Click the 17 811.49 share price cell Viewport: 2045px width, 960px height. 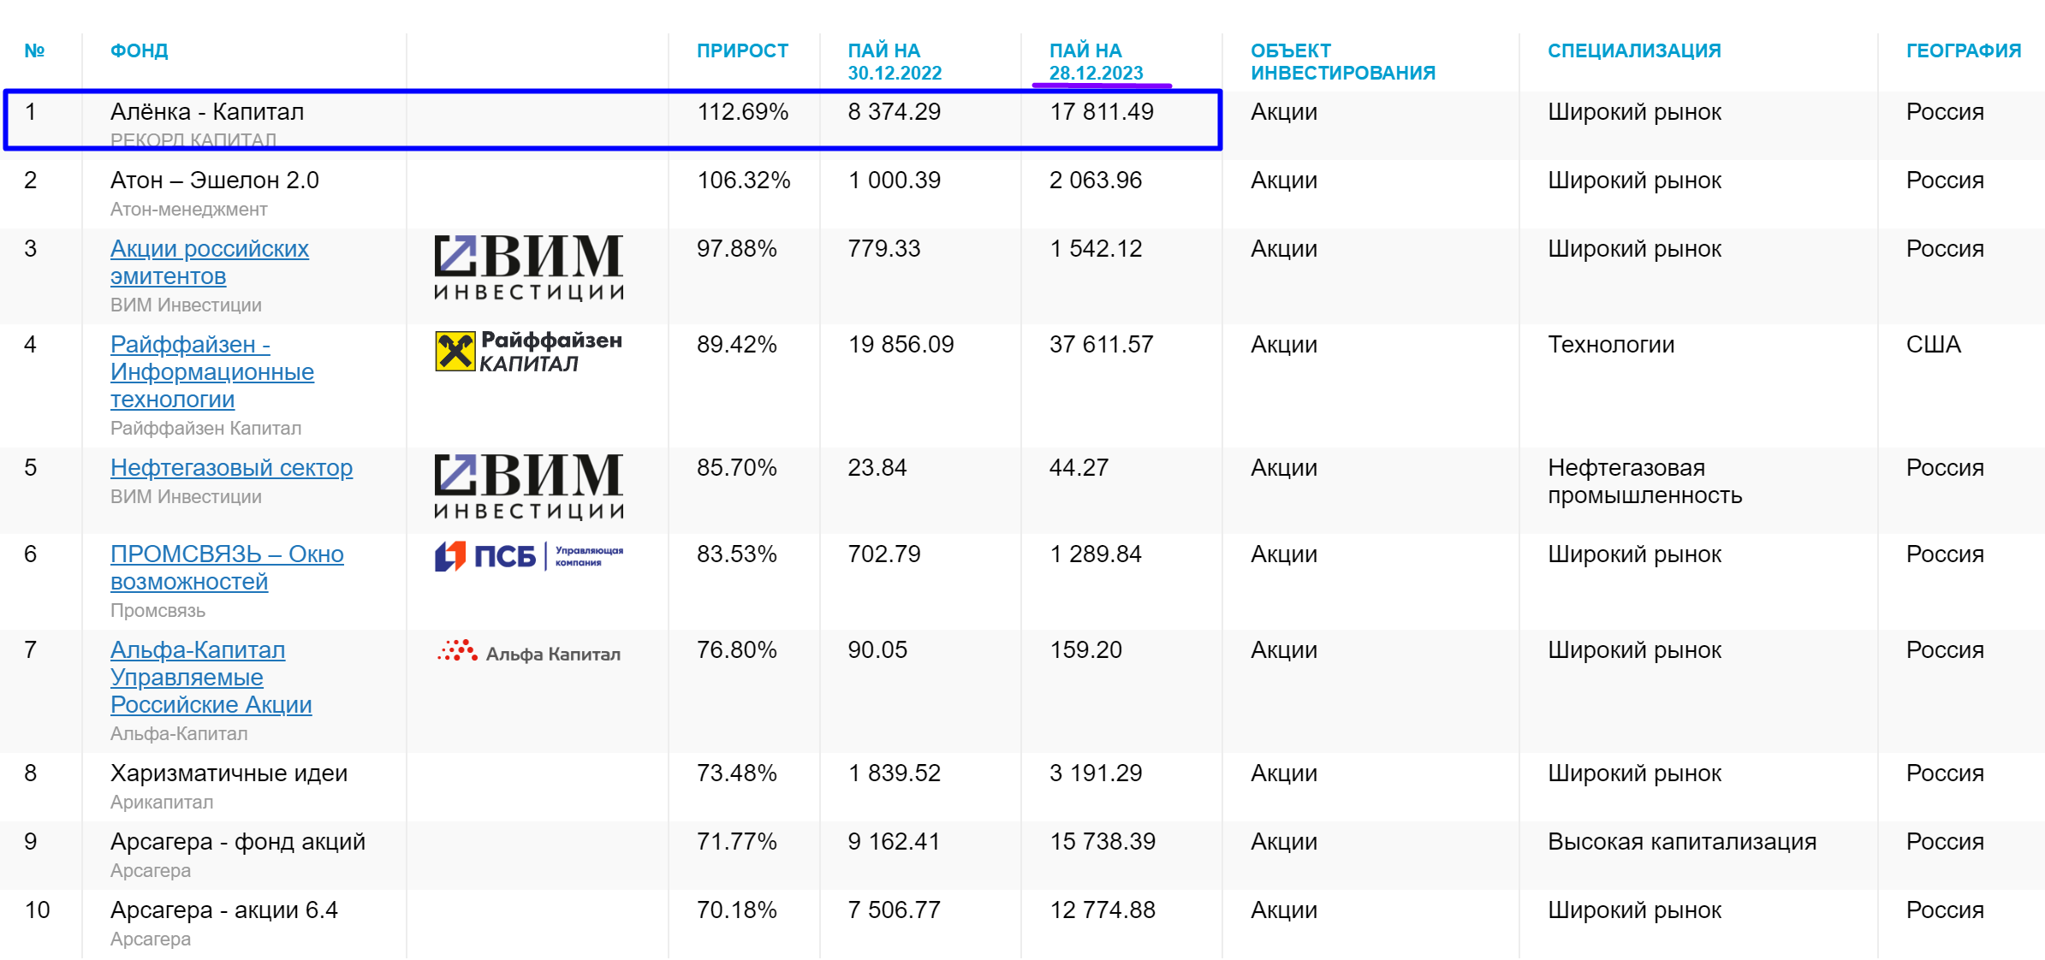coord(1102,112)
